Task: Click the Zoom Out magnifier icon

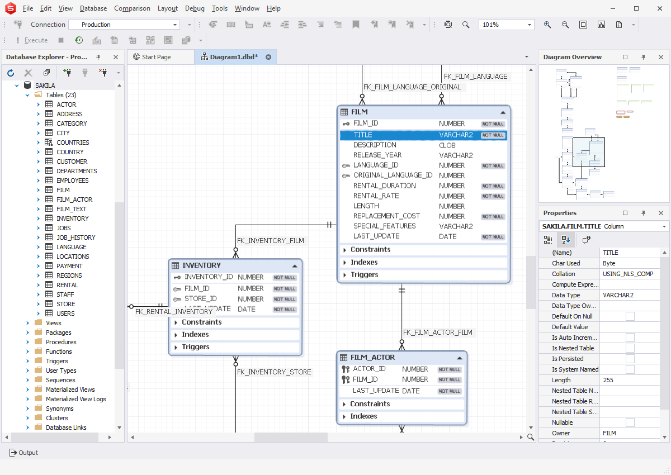Action: (565, 25)
